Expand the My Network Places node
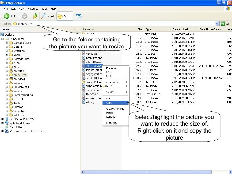 2,123
